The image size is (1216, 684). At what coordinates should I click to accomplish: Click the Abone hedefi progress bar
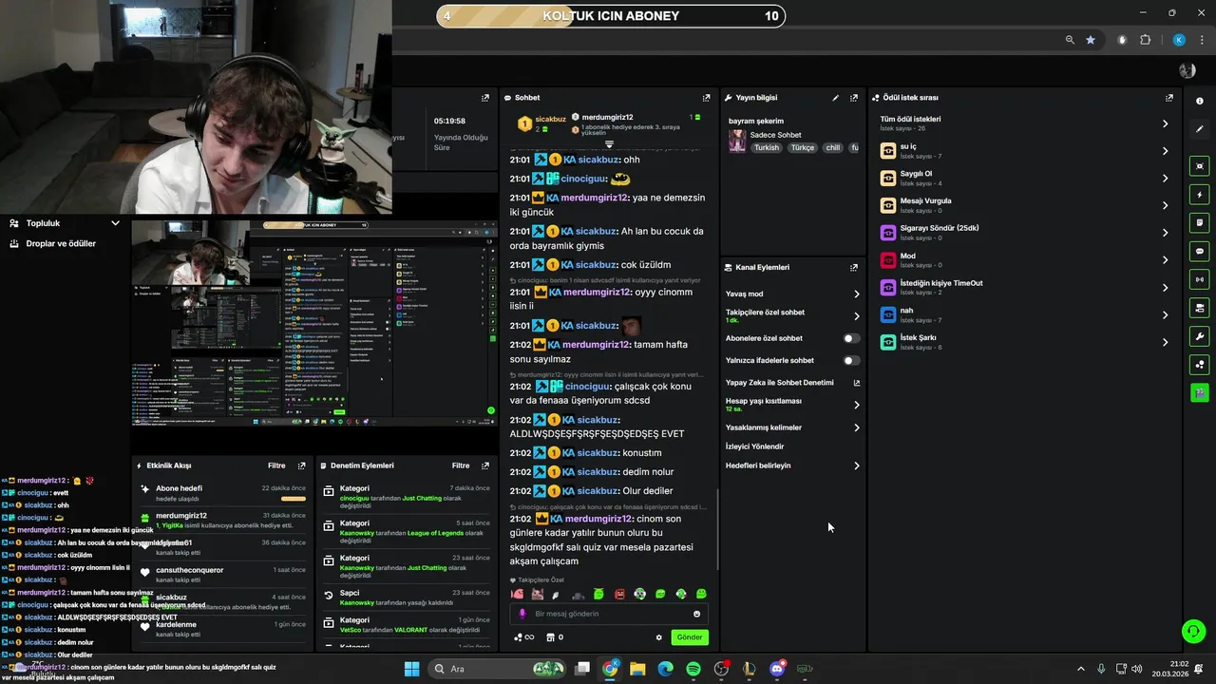point(294,499)
